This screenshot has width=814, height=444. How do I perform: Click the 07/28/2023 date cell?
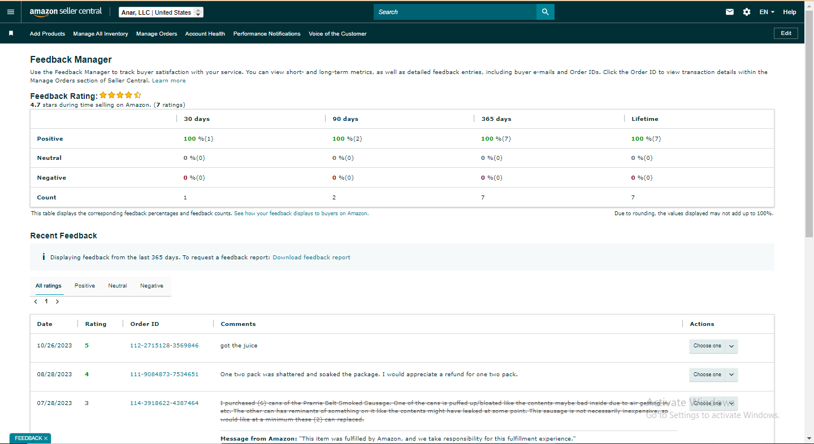click(x=55, y=403)
